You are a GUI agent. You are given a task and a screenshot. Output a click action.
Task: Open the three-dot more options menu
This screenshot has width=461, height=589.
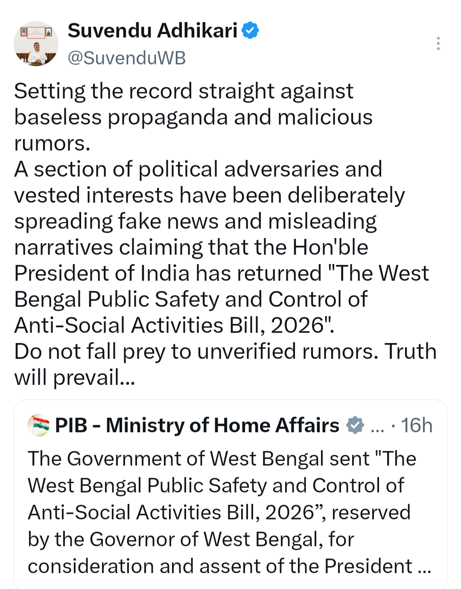438,44
